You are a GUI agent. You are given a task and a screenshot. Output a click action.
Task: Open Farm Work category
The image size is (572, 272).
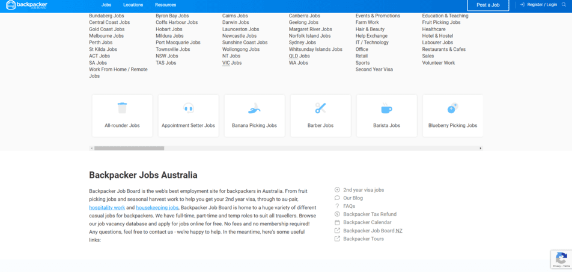367,23
